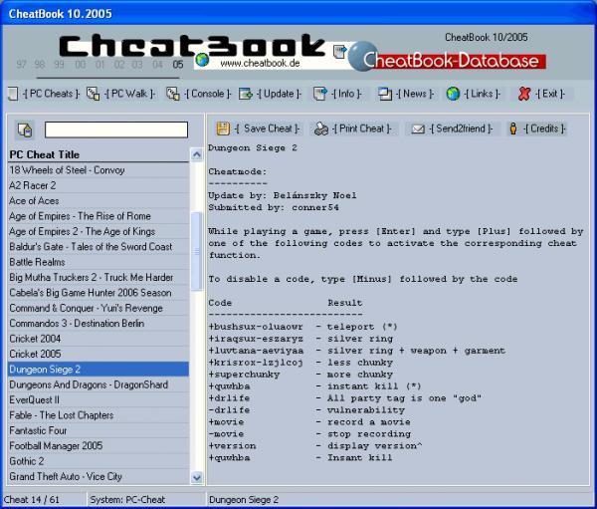The width and height of the screenshot is (597, 509).
Task: Select Ace of Aces entry
Action: point(99,201)
